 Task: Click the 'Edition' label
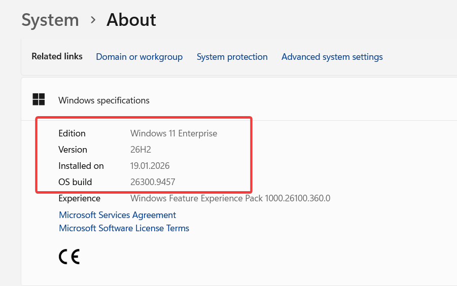(x=72, y=133)
